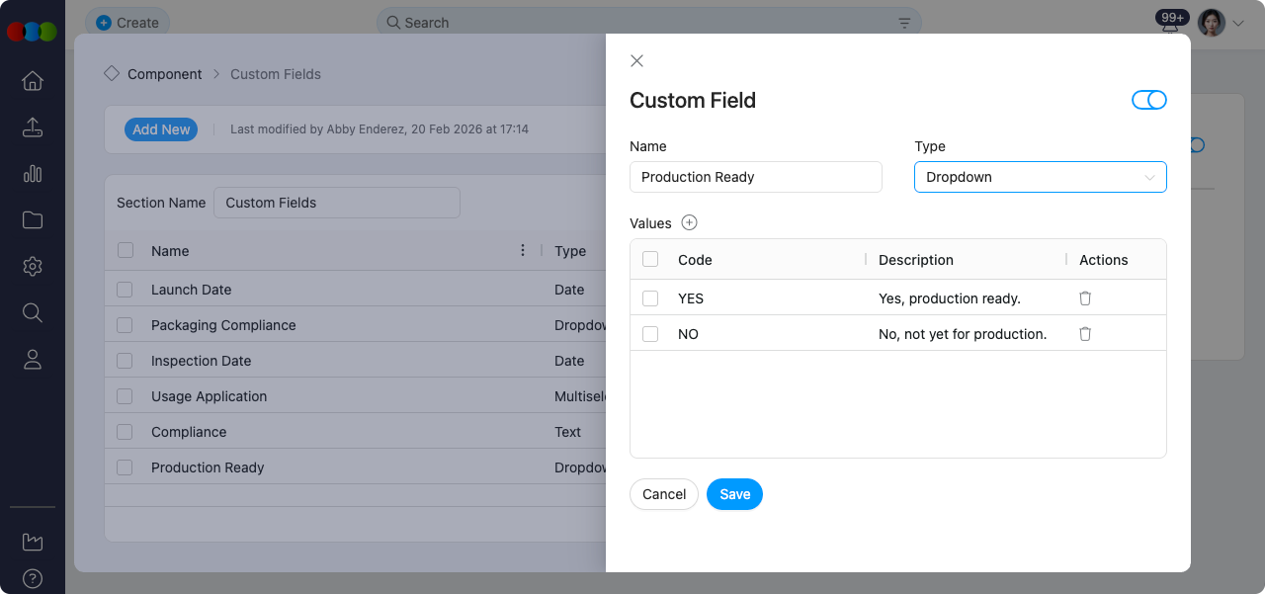Open the Help question-mark icon

(32, 579)
